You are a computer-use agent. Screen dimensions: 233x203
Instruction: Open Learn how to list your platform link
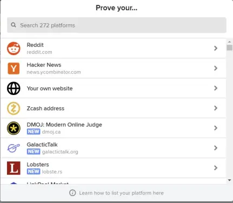pos(121,193)
